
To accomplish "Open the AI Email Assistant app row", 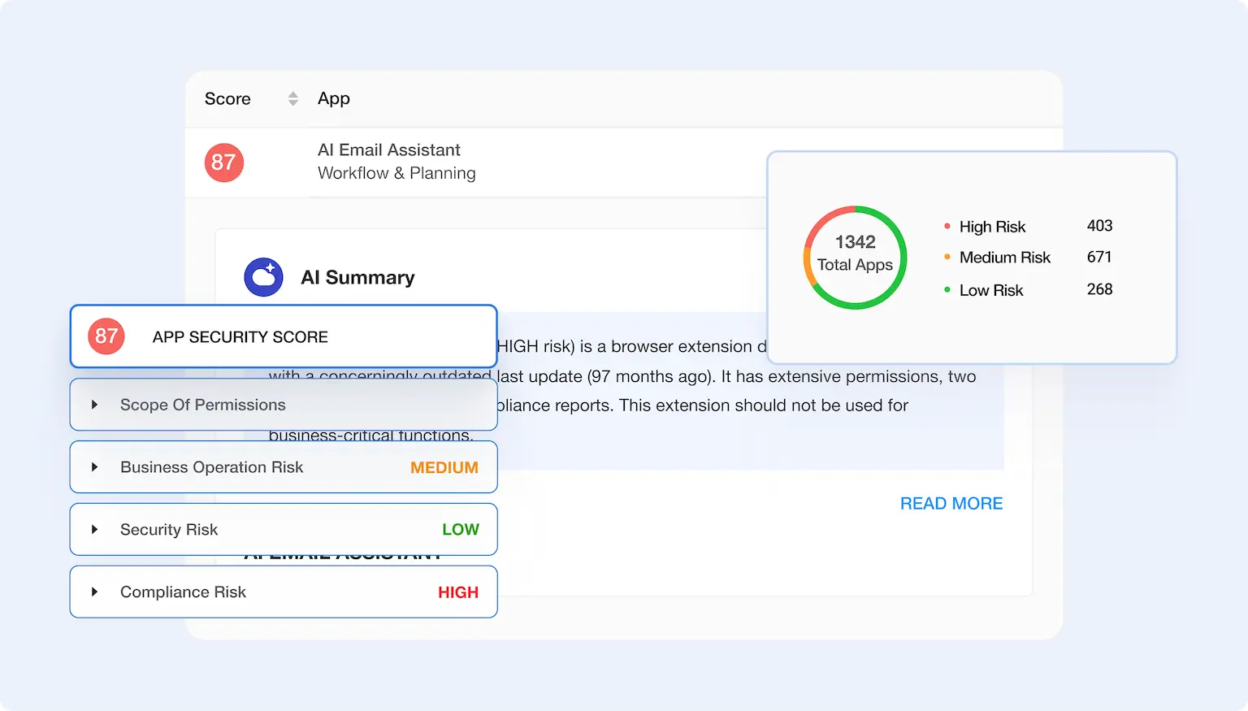I will [x=388, y=150].
